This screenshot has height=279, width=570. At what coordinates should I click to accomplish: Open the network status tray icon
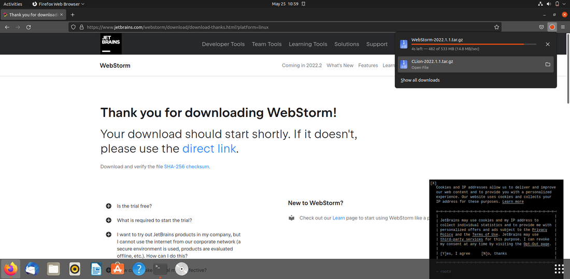click(540, 4)
